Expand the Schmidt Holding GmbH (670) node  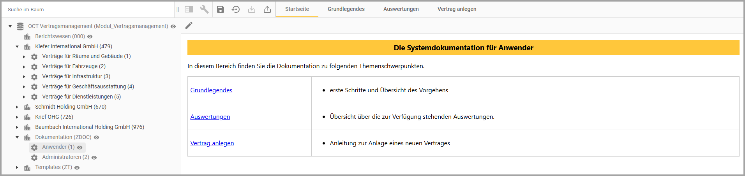pyautogui.click(x=17, y=107)
